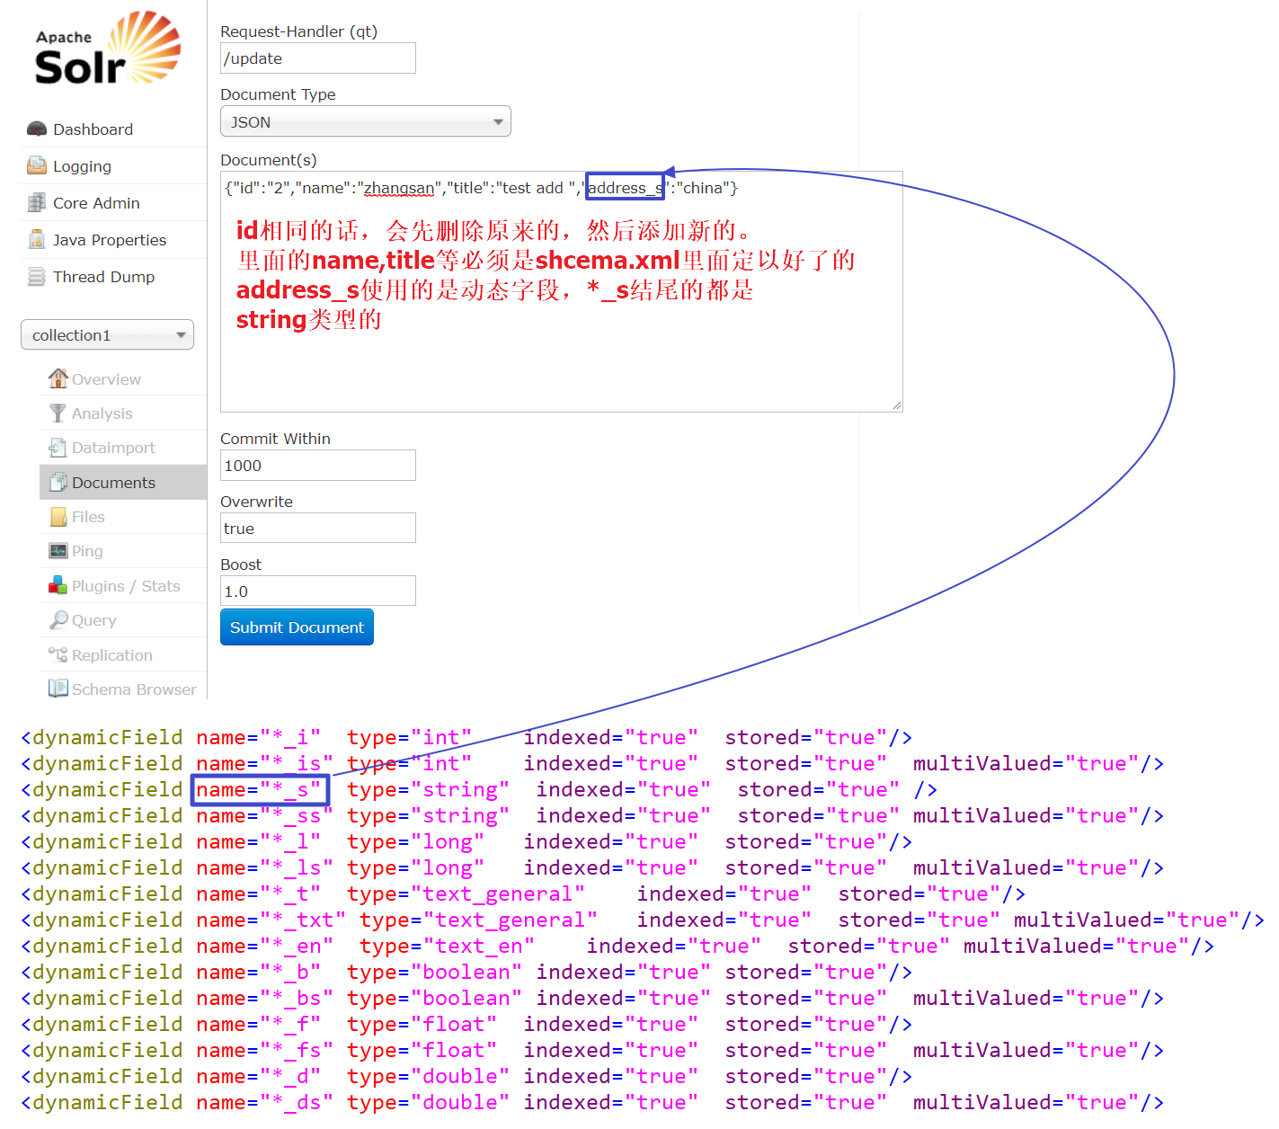Open Core Admin

(96, 203)
